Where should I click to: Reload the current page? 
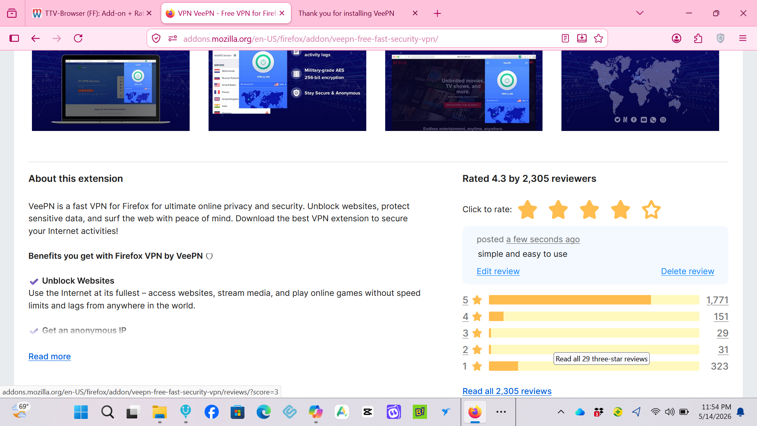pyautogui.click(x=78, y=38)
